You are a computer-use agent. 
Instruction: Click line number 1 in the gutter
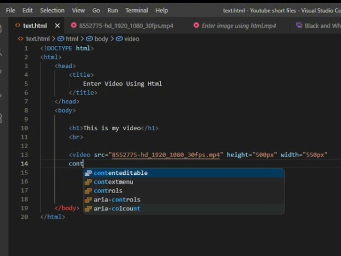[26, 48]
